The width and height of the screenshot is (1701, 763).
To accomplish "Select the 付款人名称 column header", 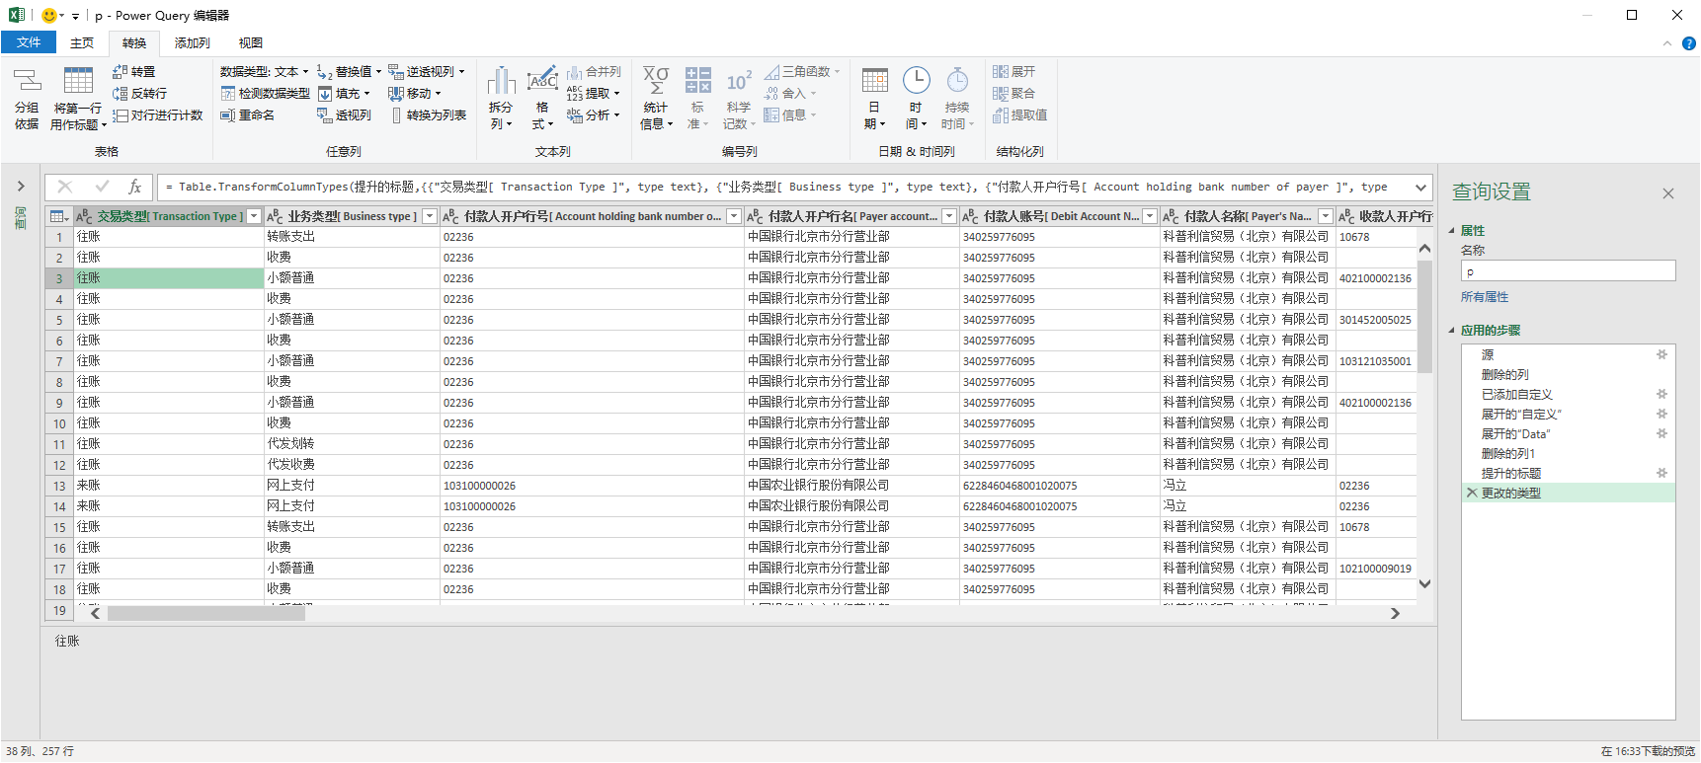I will pos(1248,216).
